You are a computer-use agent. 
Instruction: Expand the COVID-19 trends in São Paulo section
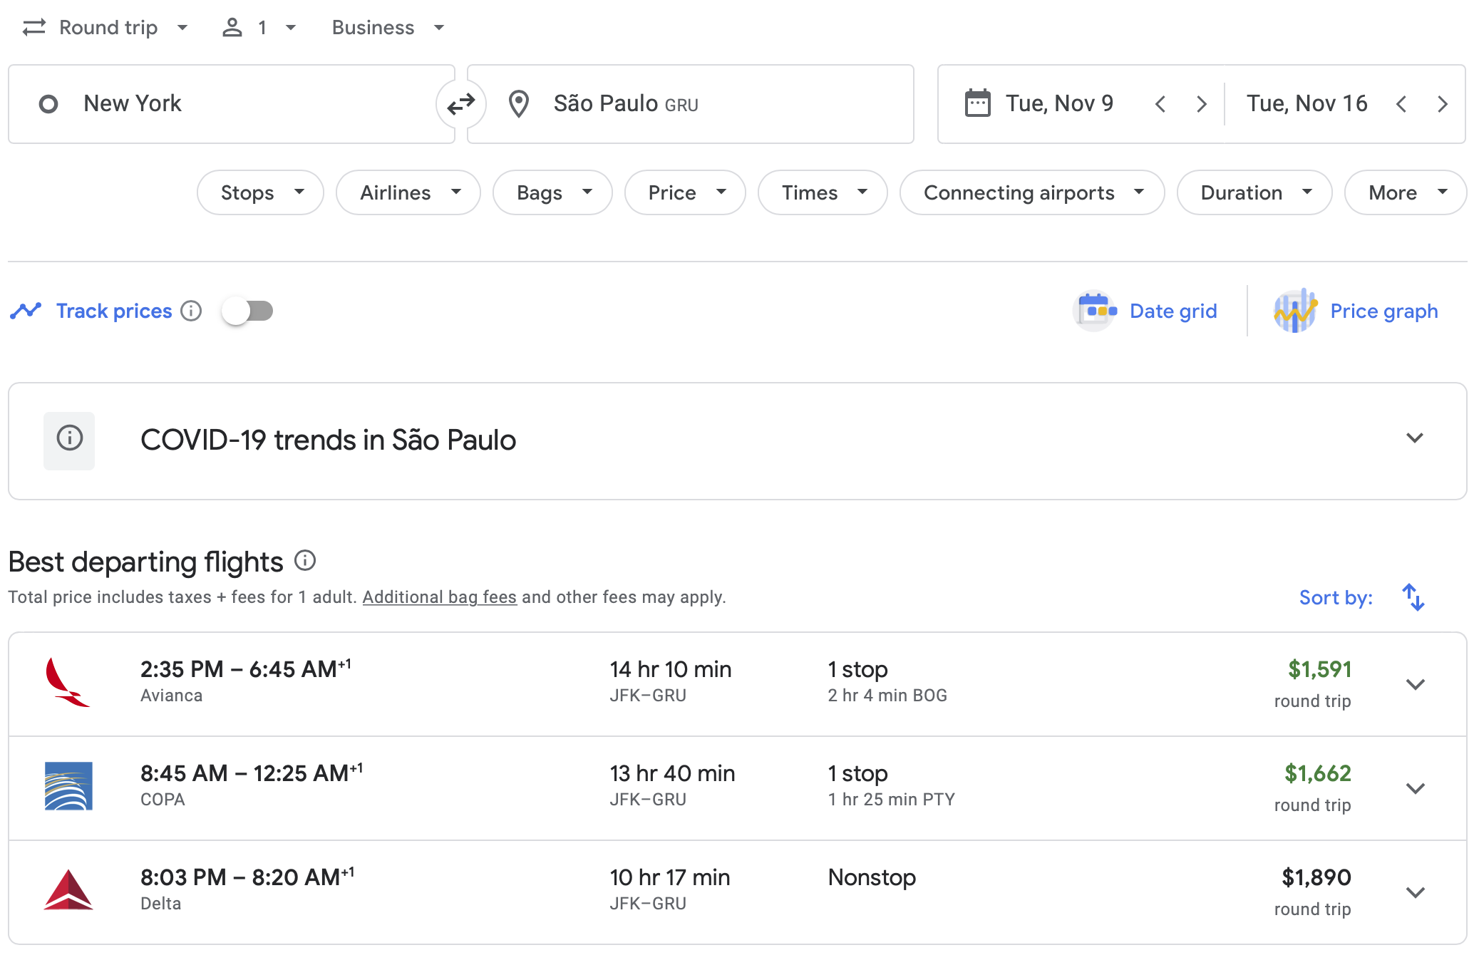click(1415, 438)
